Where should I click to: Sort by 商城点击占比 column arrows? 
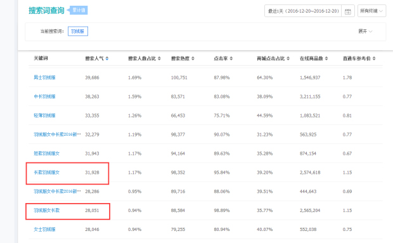point(288,58)
